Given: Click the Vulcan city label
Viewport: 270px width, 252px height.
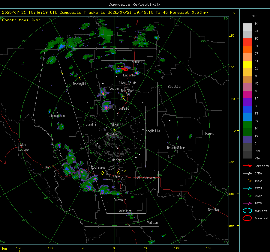Looking at the screenshot, I should (x=152, y=223).
